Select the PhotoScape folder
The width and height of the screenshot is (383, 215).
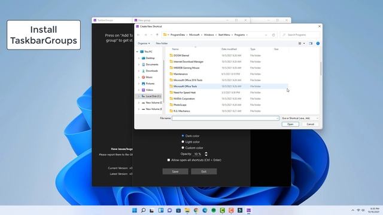click(180, 105)
